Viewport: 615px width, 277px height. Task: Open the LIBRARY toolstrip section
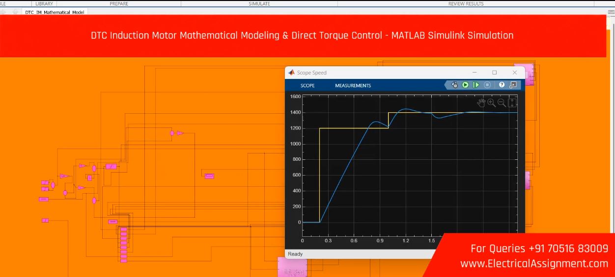[x=44, y=3]
